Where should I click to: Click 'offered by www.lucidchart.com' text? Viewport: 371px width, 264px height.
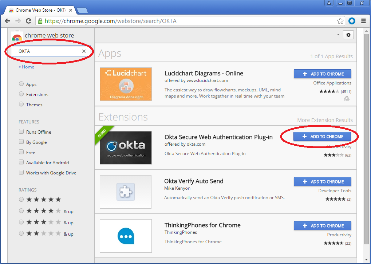pos(196,80)
